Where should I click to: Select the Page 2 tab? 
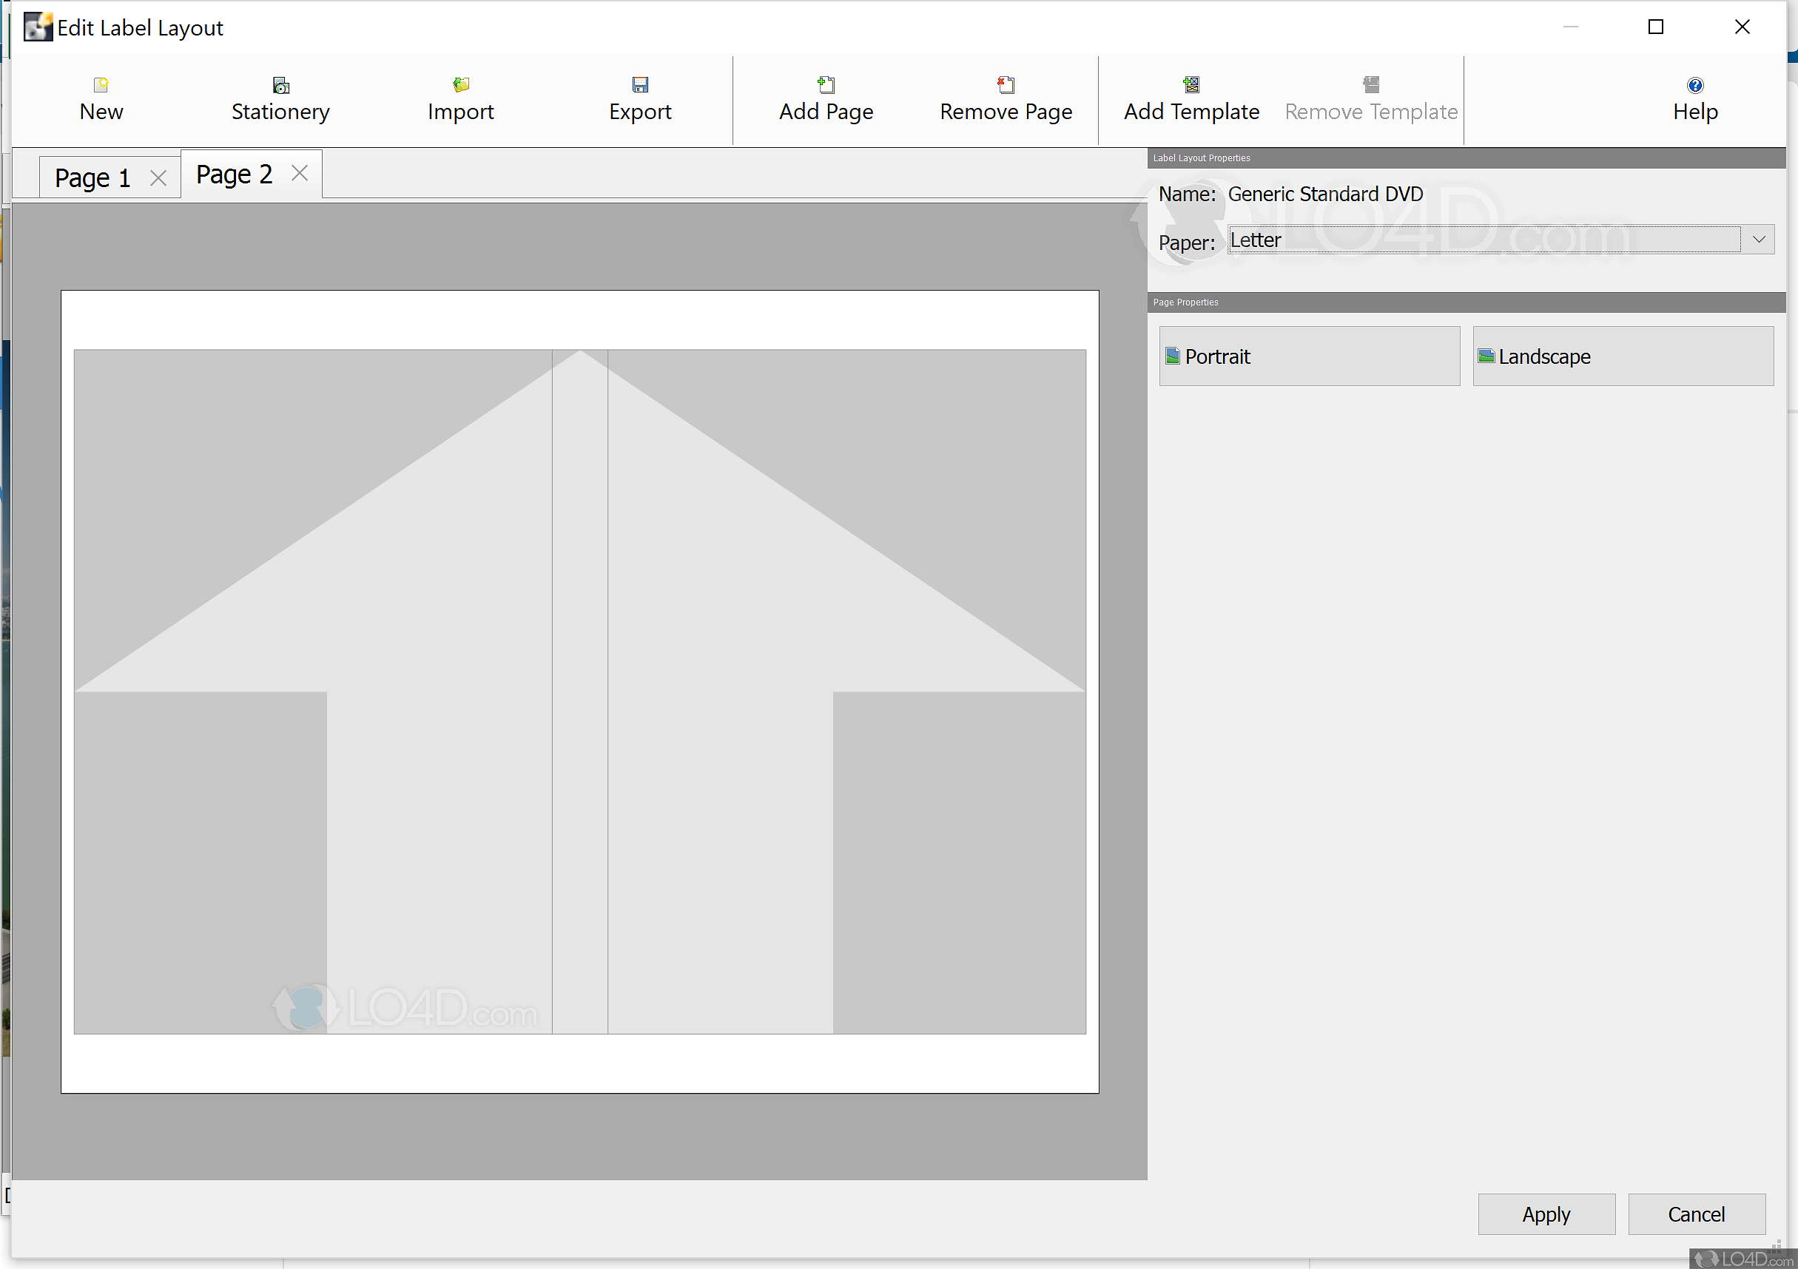click(x=234, y=174)
